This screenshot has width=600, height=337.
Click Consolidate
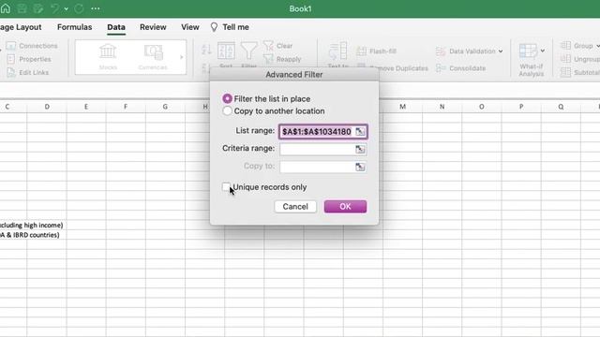click(x=461, y=68)
